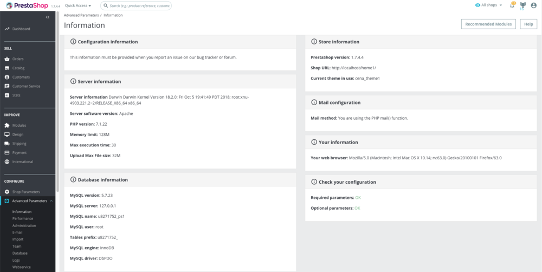542x272 pixels.
Task: Expand Shop Parameters in the sidebar
Action: [x=26, y=192]
